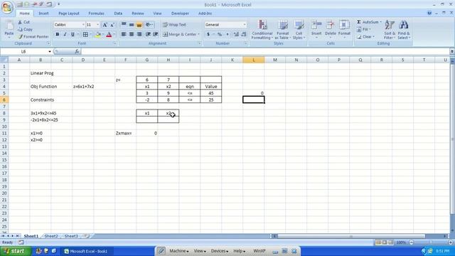Screen dimensions: 455x256
Task: Apply accounting dollar format
Action: 208,34
